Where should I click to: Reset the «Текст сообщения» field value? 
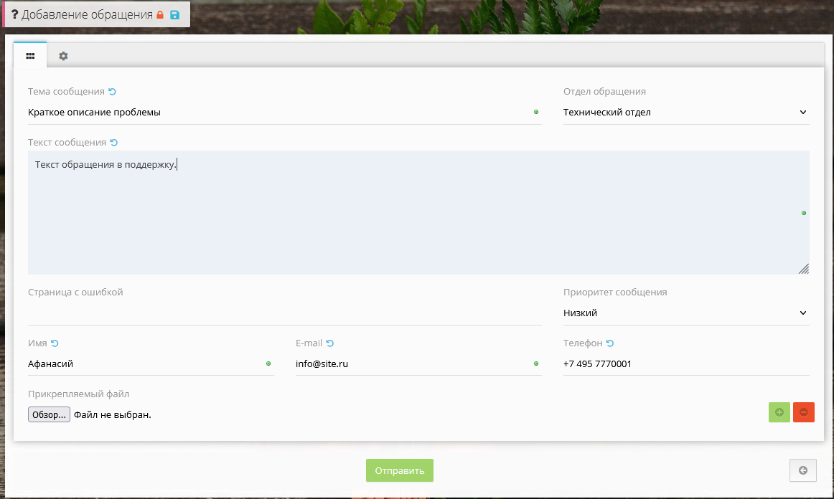pyautogui.click(x=113, y=142)
